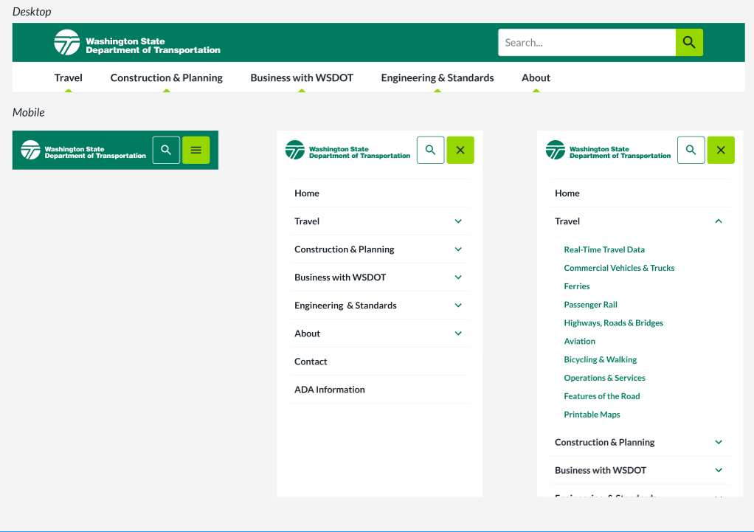The height and width of the screenshot is (532, 754).
Task: Click the search icon above the expanded Travel menu
Action: click(691, 150)
